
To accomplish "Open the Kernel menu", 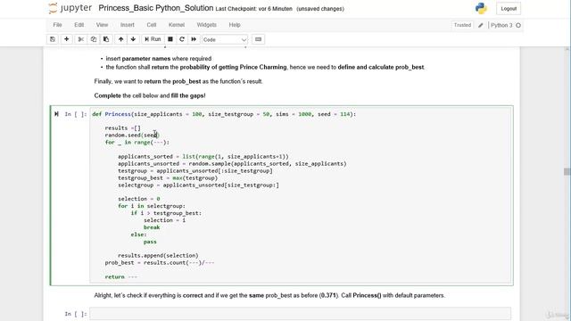I will 177,25.
